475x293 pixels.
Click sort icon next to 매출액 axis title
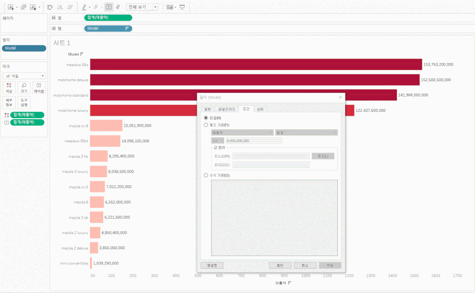pyautogui.click(x=290, y=283)
